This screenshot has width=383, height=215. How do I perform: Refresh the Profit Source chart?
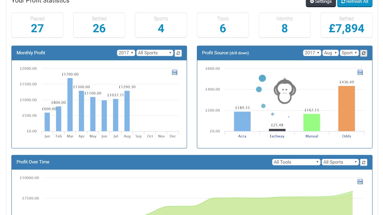[364, 53]
